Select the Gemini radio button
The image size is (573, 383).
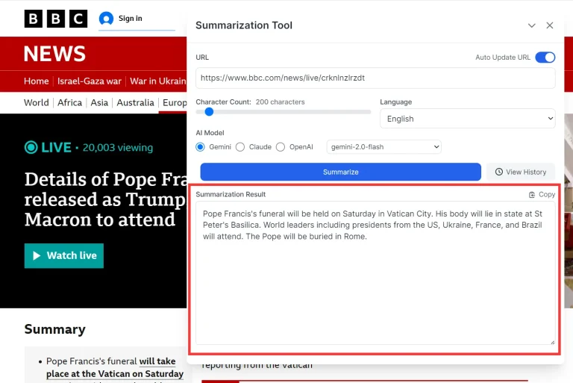click(x=200, y=146)
